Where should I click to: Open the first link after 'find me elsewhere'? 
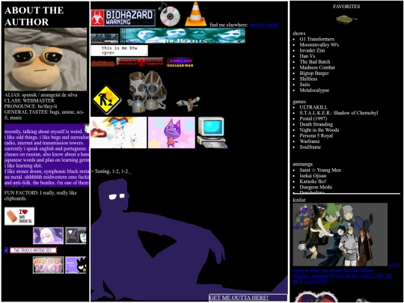pos(257,25)
